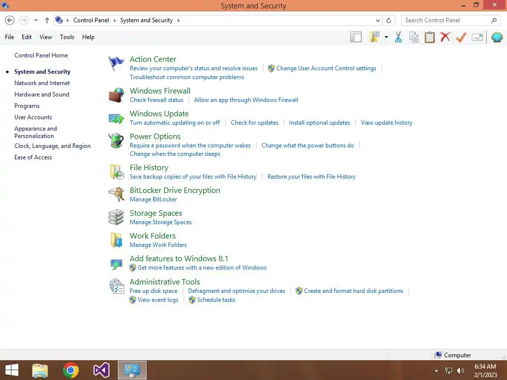The width and height of the screenshot is (507, 380).
Task: Click the orange checkmark toolbar icon
Action: (x=461, y=37)
